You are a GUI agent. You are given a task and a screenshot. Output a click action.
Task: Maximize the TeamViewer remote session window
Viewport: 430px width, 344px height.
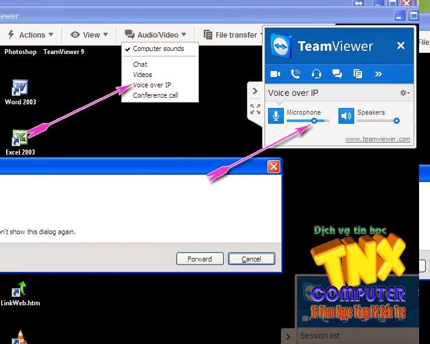(x=414, y=16)
